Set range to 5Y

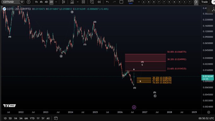coord(43,118)
